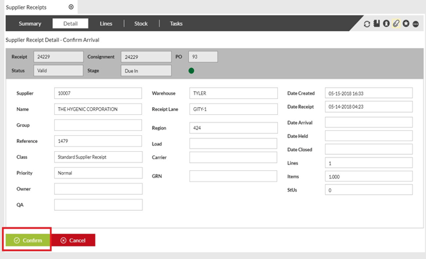Viewport: 426px width, 259px height.
Task: Open the notebook icon in the toolbar
Action: click(x=376, y=24)
